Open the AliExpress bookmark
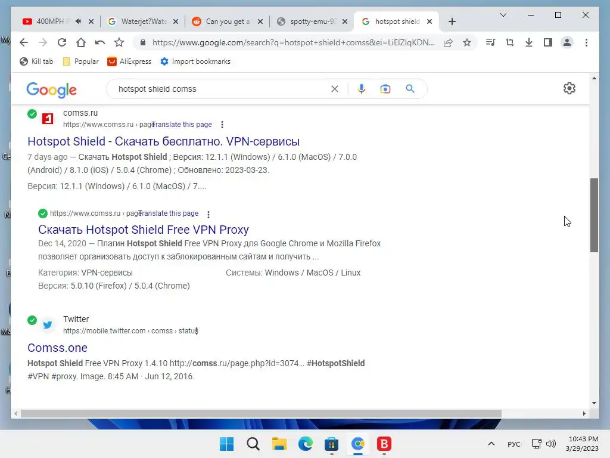The width and height of the screenshot is (610, 458). (x=129, y=61)
